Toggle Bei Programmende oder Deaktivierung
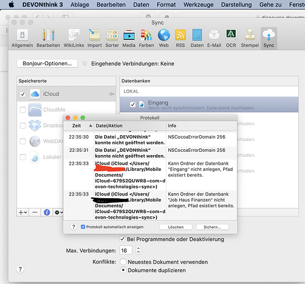Viewport: 305px width, 284px height. [x=122, y=239]
